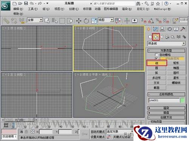Select the Lights category icon

coord(162,37)
